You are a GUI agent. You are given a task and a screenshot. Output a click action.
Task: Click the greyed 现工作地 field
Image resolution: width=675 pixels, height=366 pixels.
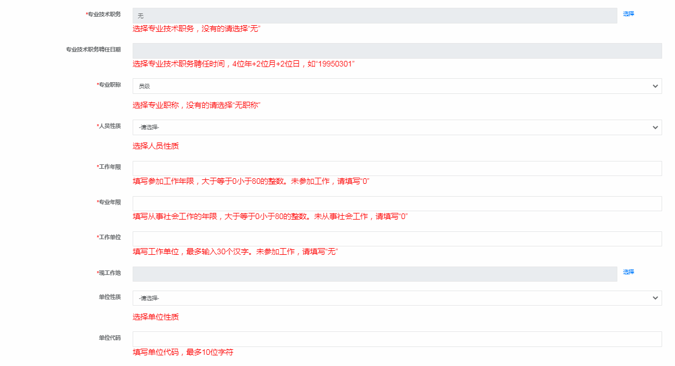pyautogui.click(x=374, y=274)
